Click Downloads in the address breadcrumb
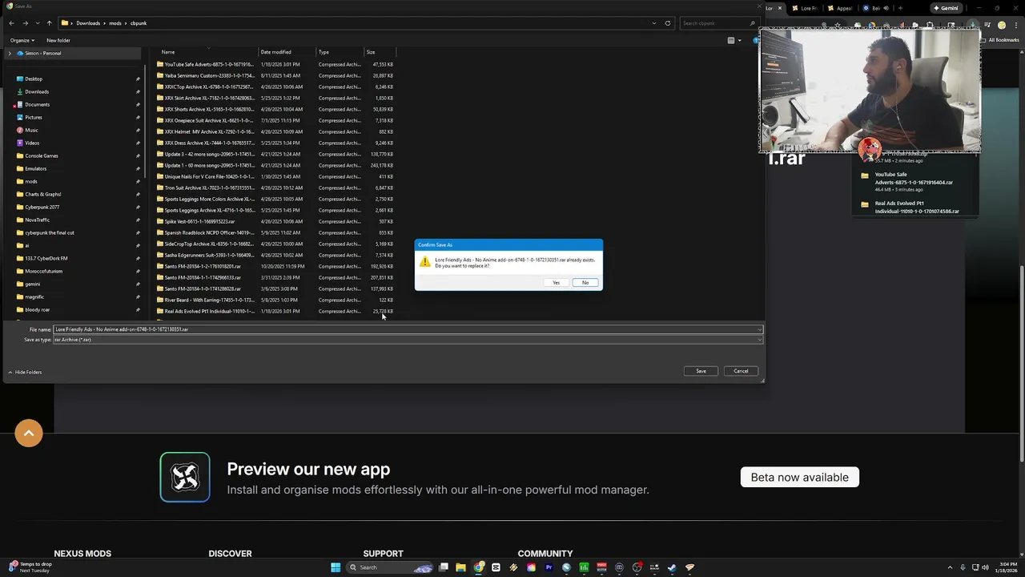Screen dimensions: 1025x577 click(x=88, y=23)
